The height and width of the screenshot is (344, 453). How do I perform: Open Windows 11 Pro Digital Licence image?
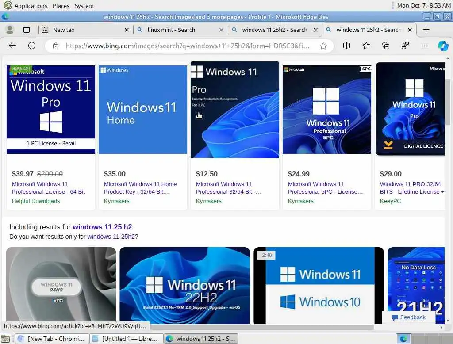410,109
